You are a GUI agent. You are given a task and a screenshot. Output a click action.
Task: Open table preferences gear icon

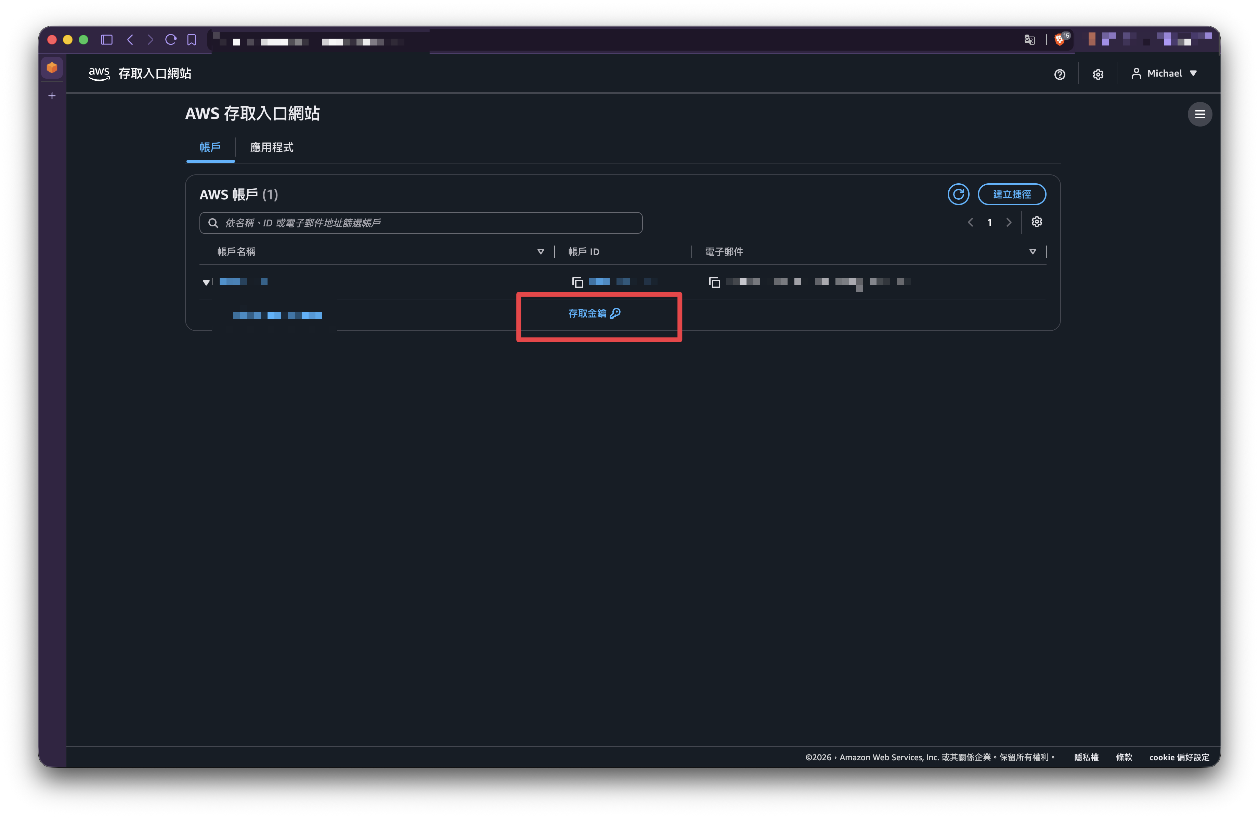[1037, 222]
